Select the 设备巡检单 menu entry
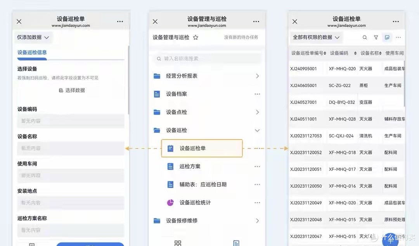The height and width of the screenshot is (246, 419). pyautogui.click(x=202, y=148)
